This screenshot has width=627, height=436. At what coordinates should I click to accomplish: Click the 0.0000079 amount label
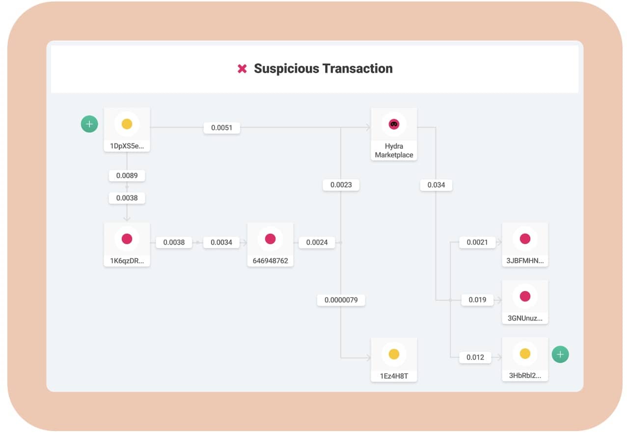pyautogui.click(x=341, y=300)
